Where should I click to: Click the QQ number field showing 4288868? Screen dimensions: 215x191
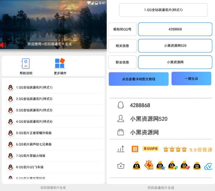[175, 29]
